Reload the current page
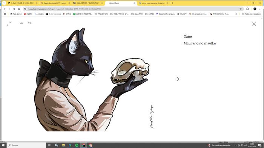Image resolution: width=264 pixels, height=148 pixels. pyautogui.click(x=14, y=9)
